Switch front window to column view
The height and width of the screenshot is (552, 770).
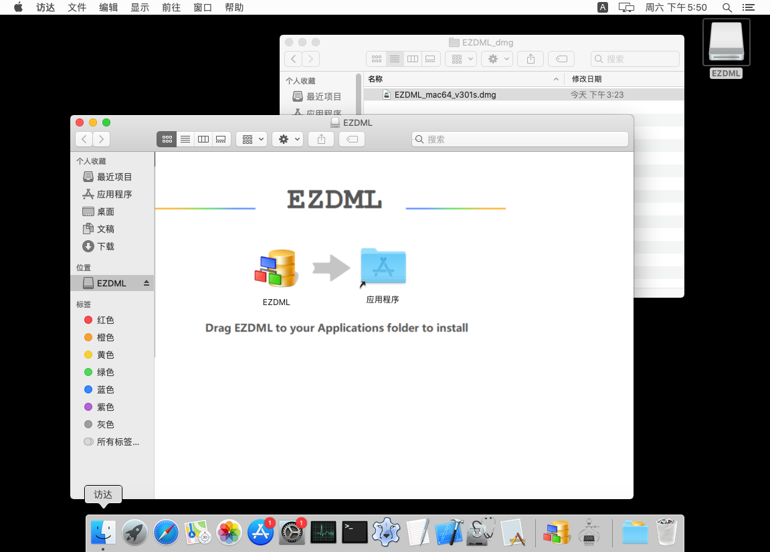point(203,139)
